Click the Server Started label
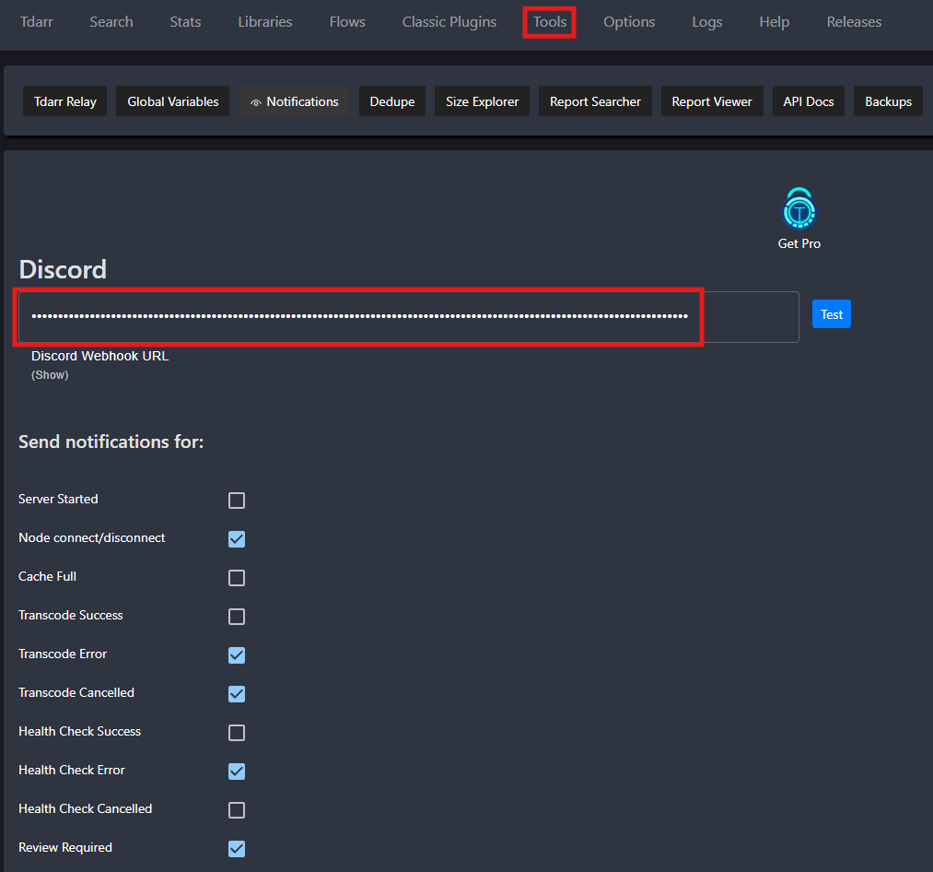This screenshot has width=933, height=872. coord(58,499)
